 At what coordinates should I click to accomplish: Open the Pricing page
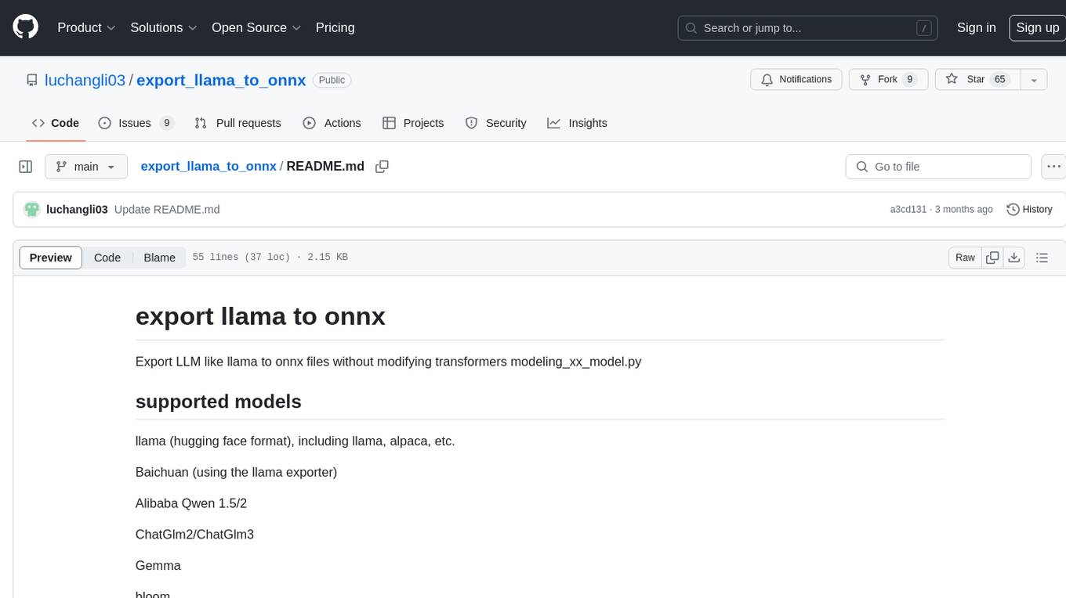335,27
